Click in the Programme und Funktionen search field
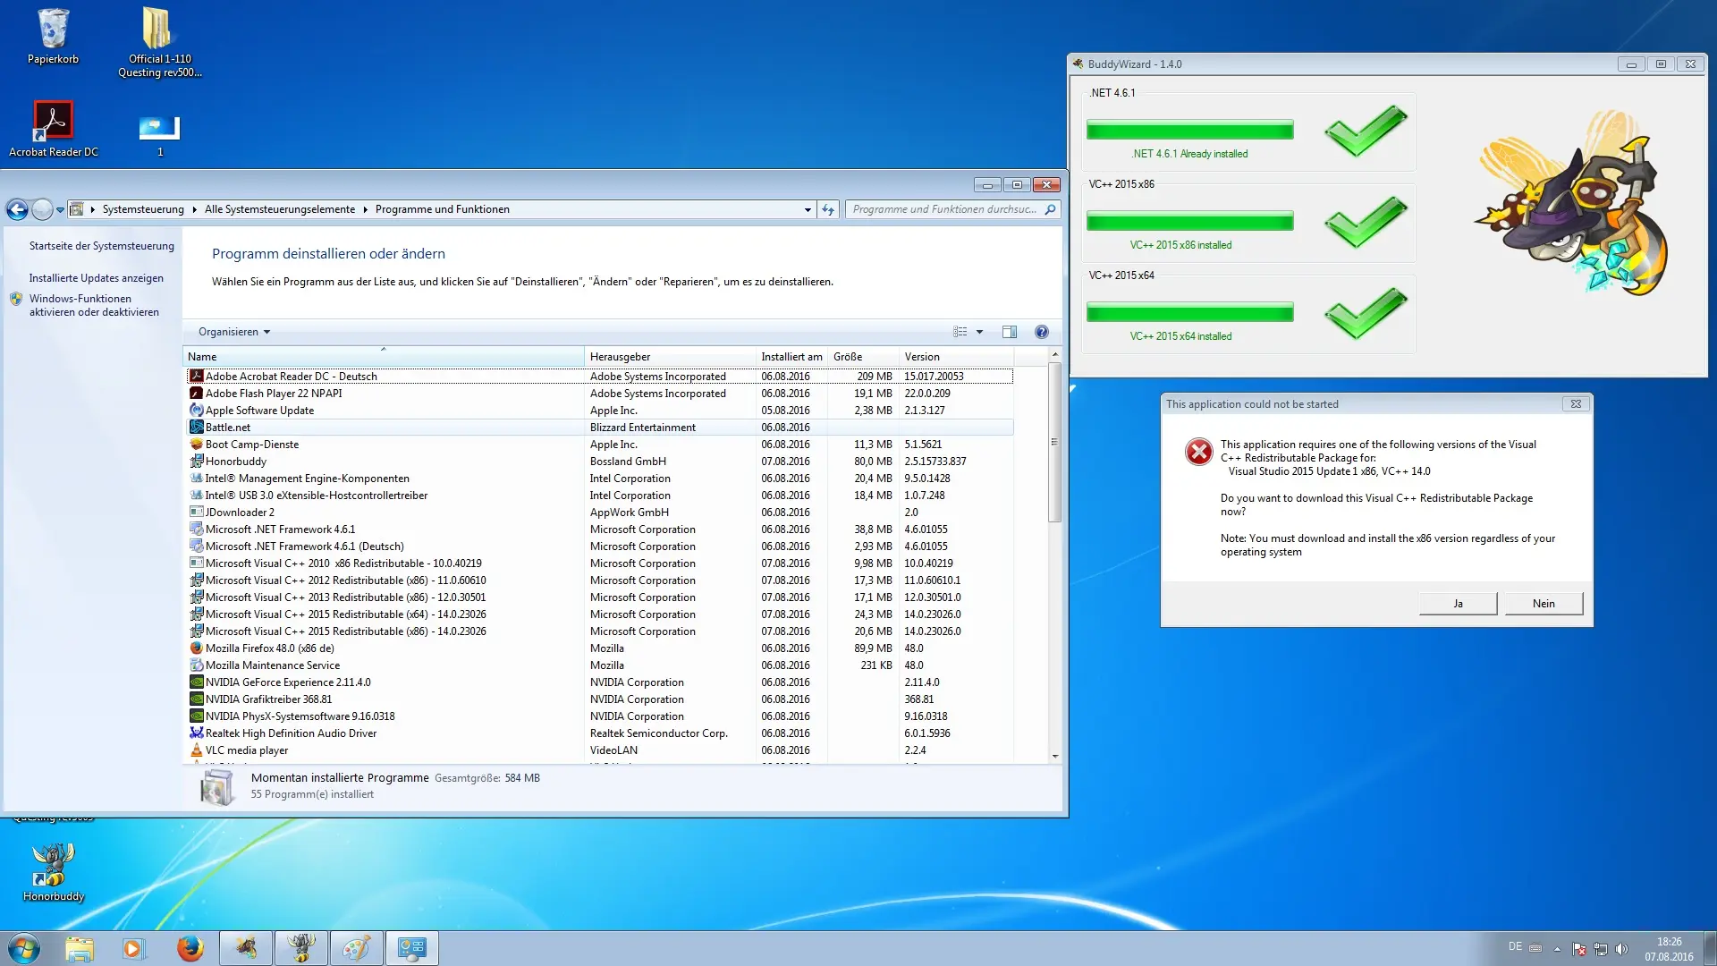 tap(944, 209)
